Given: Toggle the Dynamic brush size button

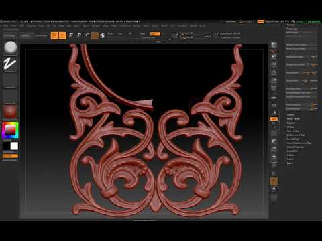Looking at the screenshot, I should 207,36.
